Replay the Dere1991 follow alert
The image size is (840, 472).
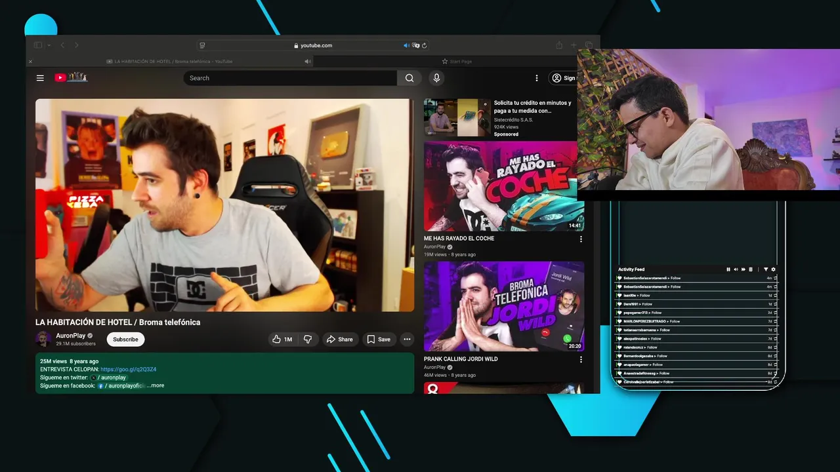775,304
